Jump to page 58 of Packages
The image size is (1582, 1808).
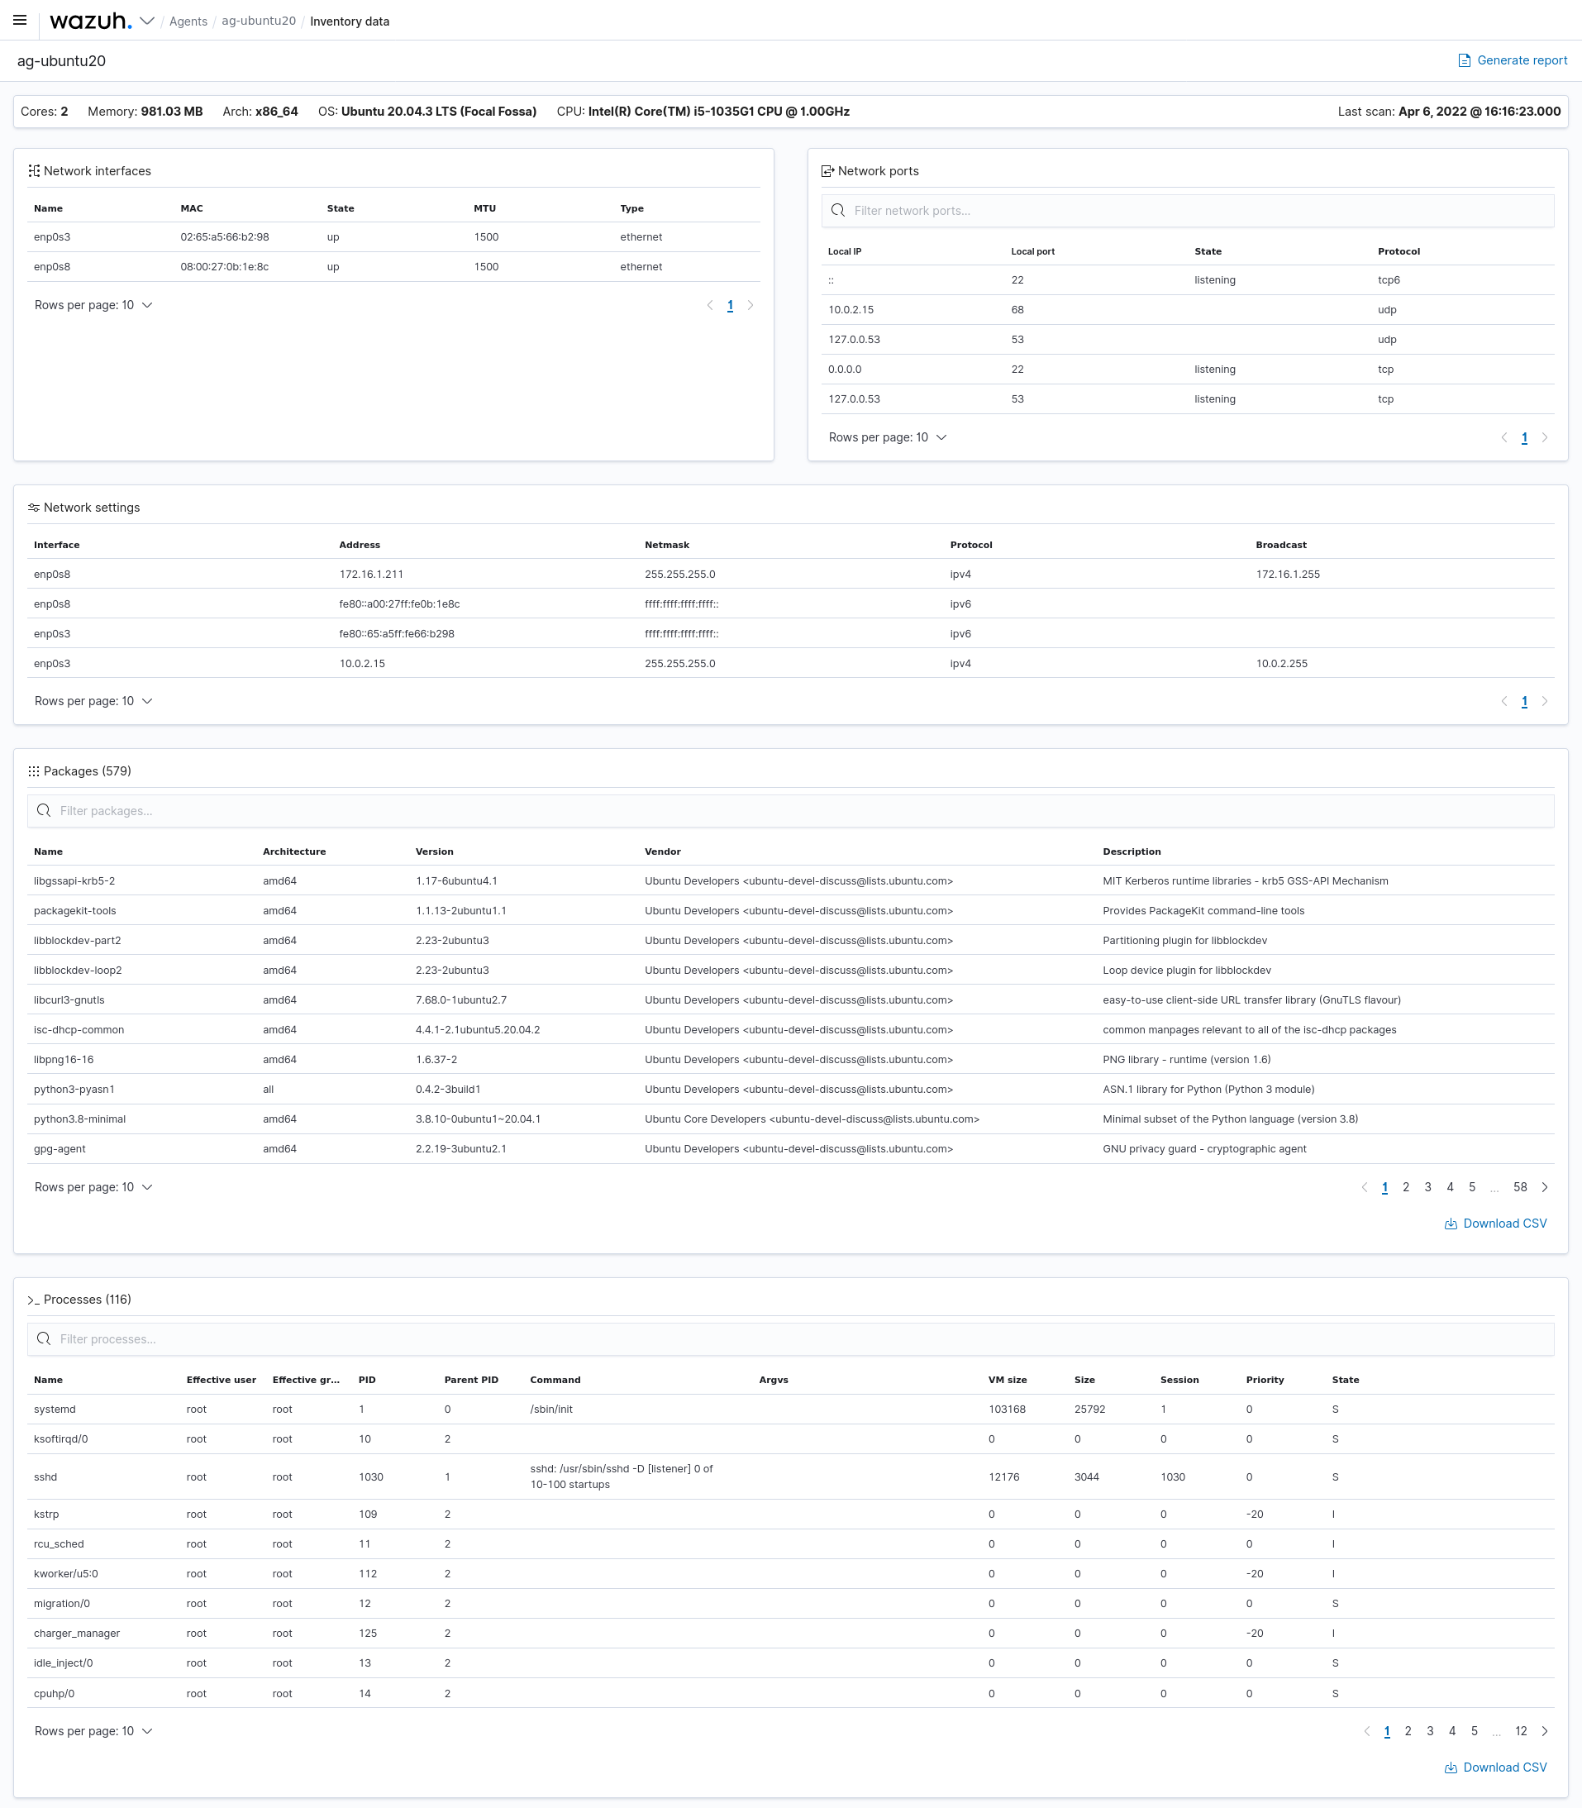tap(1519, 1186)
